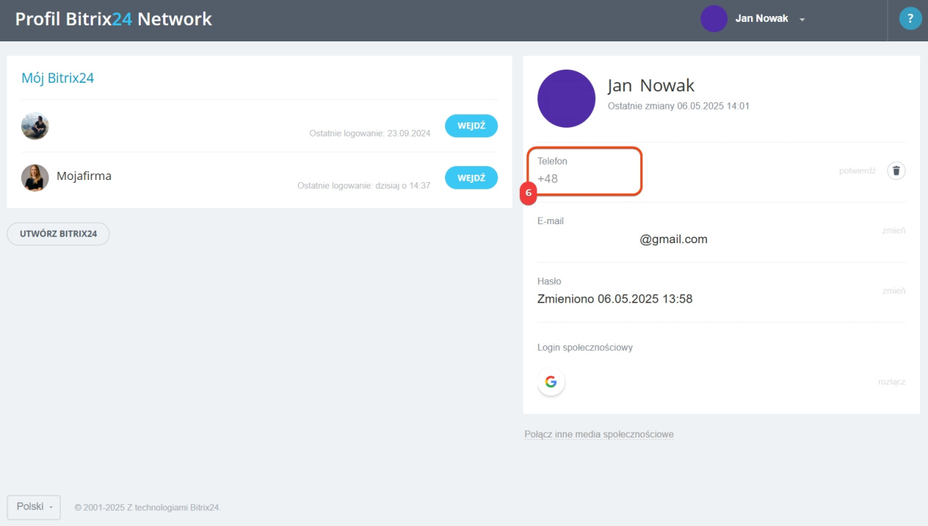Expand the Jan Nowak user menu arrow
The image size is (928, 526).
pyautogui.click(x=802, y=20)
